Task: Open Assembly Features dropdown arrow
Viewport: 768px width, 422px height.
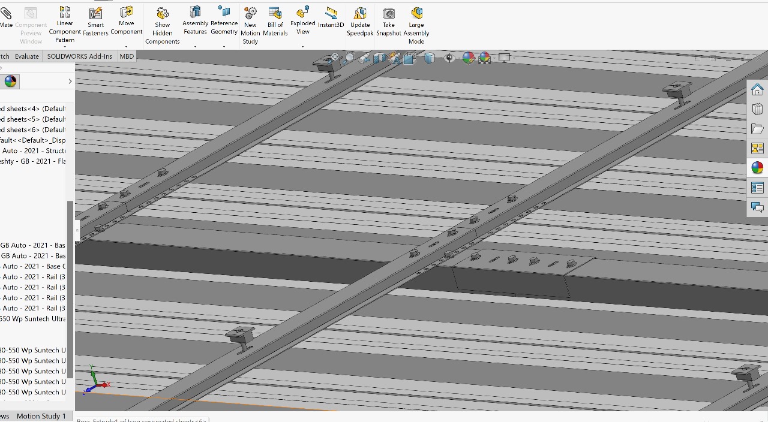Action: 195,47
